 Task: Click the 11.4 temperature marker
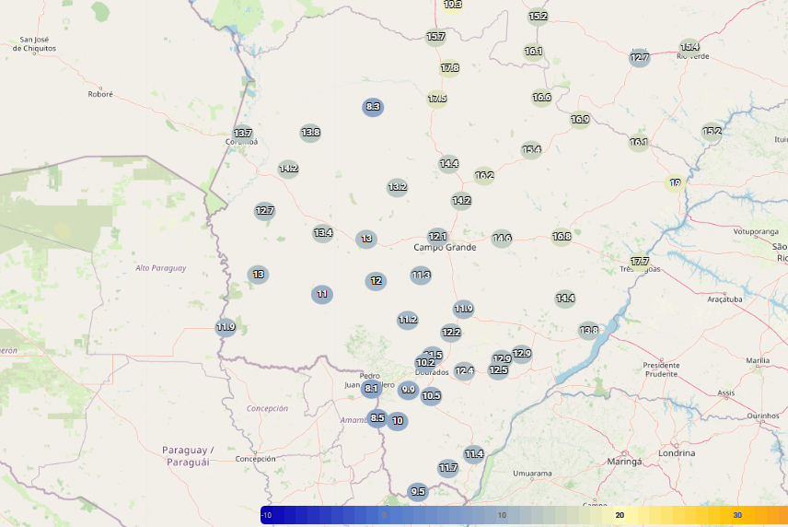click(x=474, y=454)
